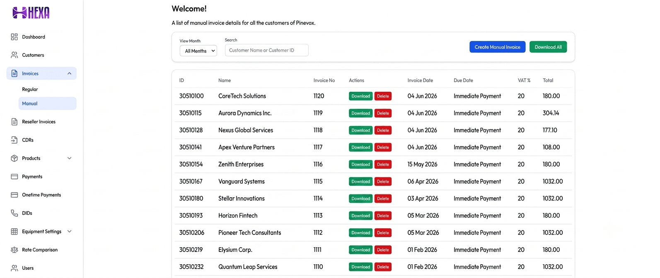Expand the Products submenu chevron
This screenshot has width=660, height=278.
(69, 158)
